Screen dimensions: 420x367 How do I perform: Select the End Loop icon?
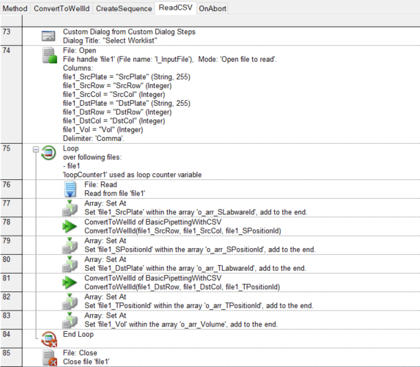[x=49, y=337]
